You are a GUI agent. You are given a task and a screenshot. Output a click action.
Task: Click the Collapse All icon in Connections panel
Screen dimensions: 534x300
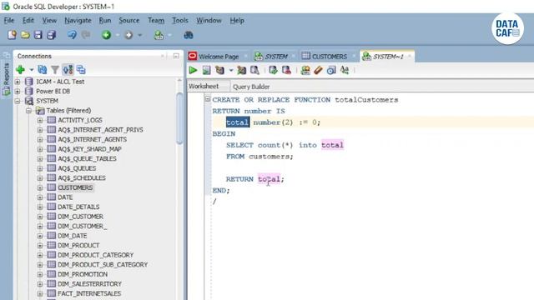click(81, 70)
